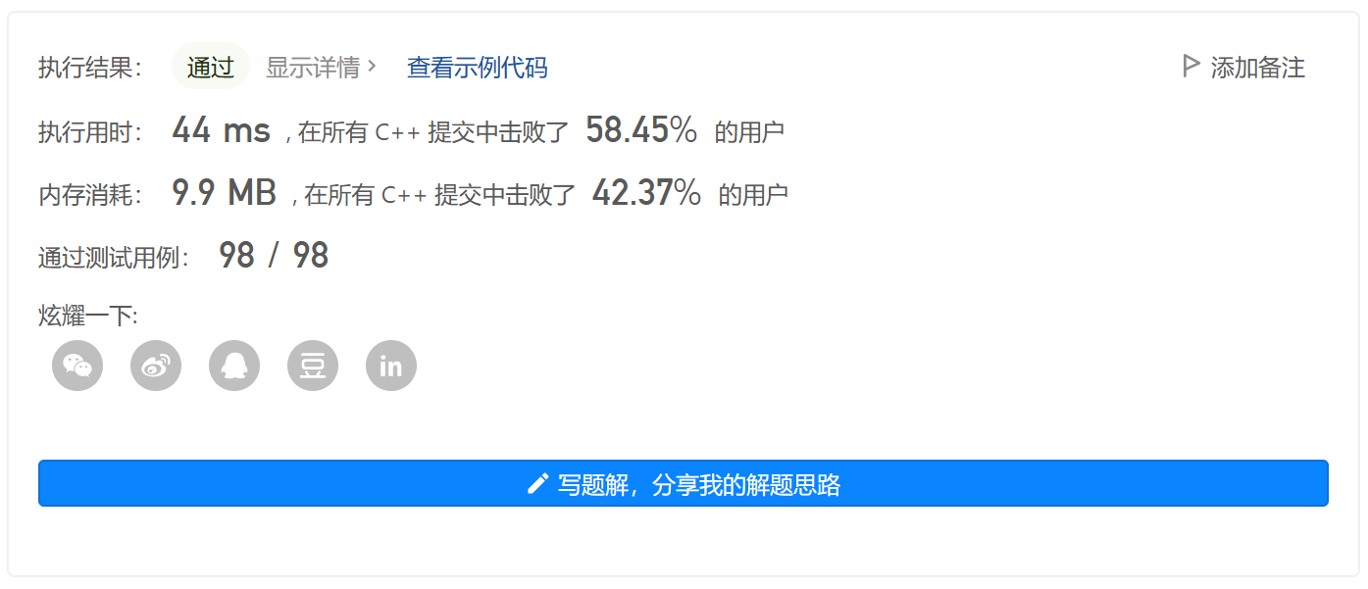Viewport: 1368px width, 589px height.
Task: Click the green 通过 status badge
Action: click(211, 67)
